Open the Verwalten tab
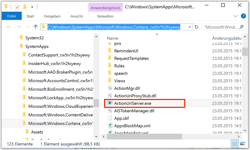The height and width of the screenshot is (150, 250). pyautogui.click(x=105, y=16)
